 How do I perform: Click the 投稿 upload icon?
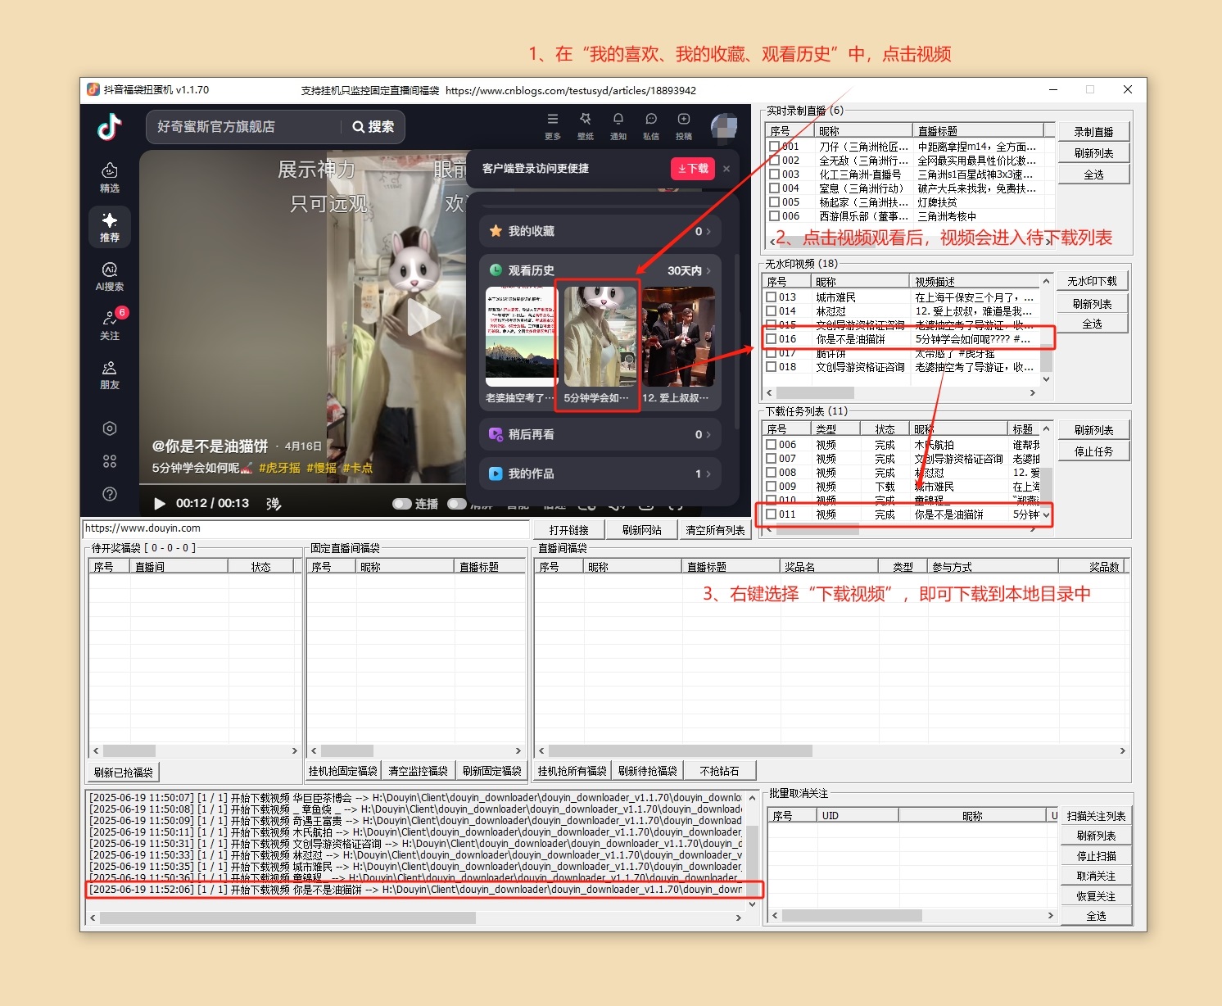coord(683,121)
